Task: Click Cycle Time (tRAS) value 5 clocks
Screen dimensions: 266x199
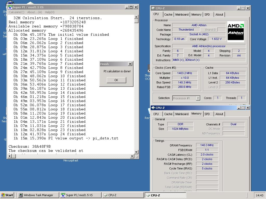Action: coord(207,168)
